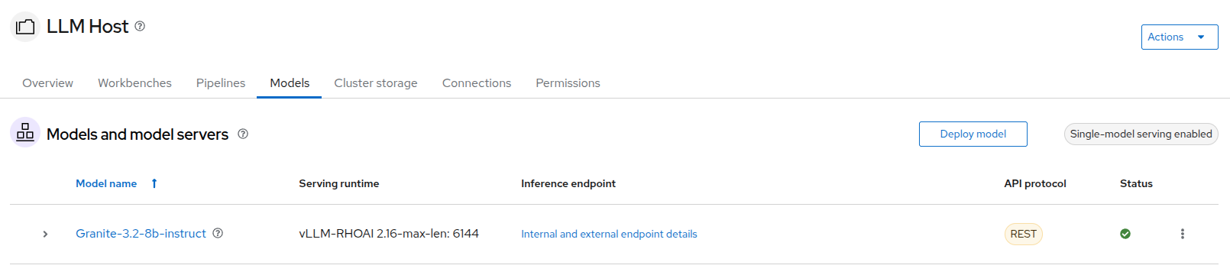Go to the Cluster storage tab
Viewport: 1230px width, 275px height.
pos(376,82)
